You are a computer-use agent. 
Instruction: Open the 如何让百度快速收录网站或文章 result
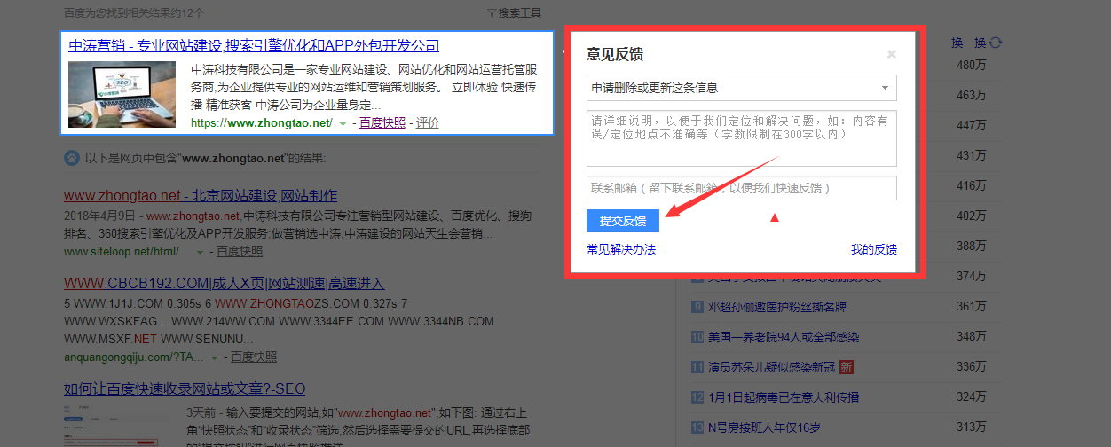(185, 388)
